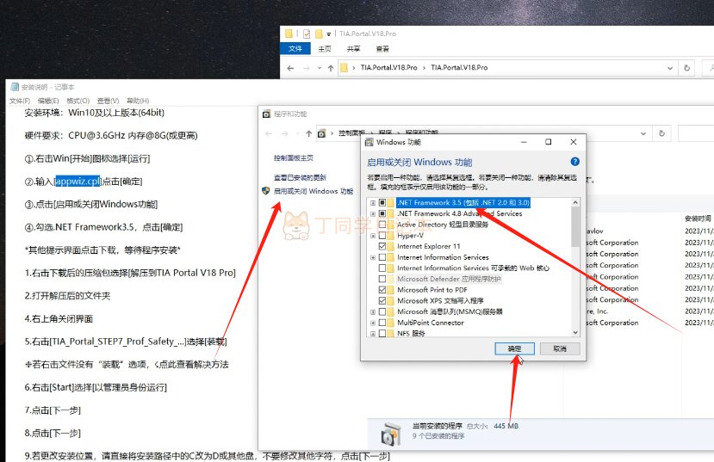Click the Cancel (取消) button
714x462 pixels.
click(560, 348)
